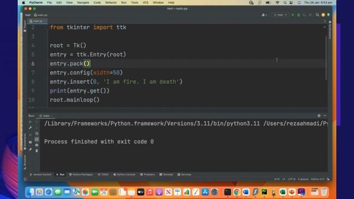Open the main run configuration dropdown
The width and height of the screenshot is (354, 199).
tap(280, 15)
